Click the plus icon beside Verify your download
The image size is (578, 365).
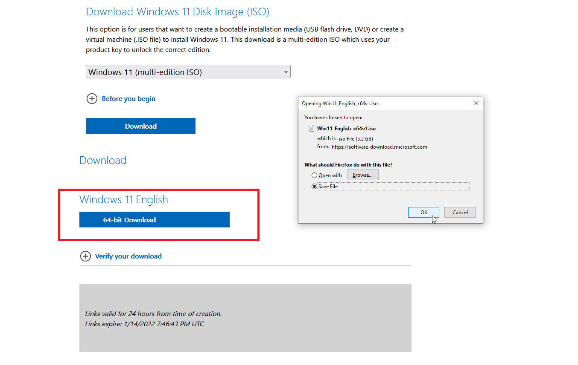pyautogui.click(x=85, y=256)
